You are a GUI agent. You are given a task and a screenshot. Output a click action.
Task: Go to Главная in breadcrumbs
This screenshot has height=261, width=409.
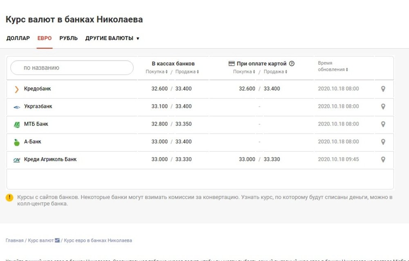coord(15,241)
